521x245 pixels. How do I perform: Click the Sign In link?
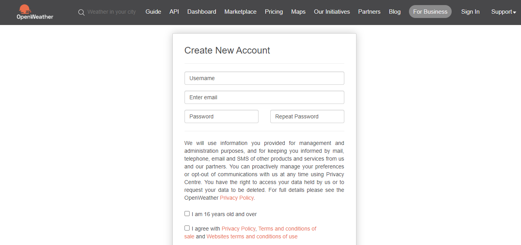pyautogui.click(x=470, y=12)
